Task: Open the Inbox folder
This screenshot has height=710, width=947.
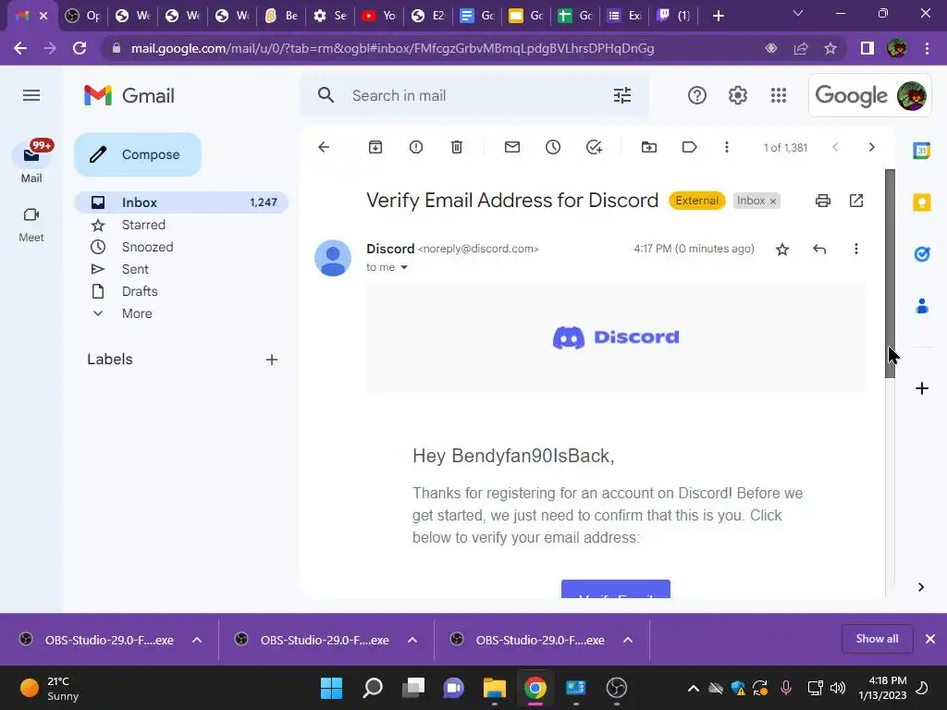Action: click(x=181, y=202)
